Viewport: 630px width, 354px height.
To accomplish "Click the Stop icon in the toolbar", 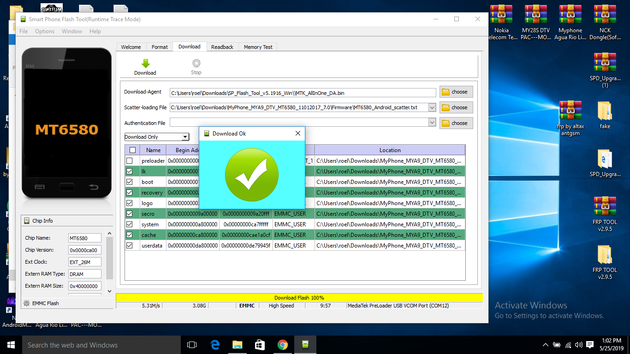I will (196, 64).
